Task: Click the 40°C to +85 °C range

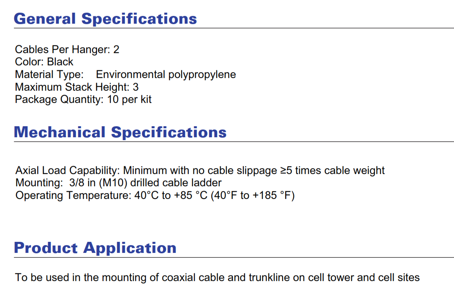Action: tap(171, 196)
